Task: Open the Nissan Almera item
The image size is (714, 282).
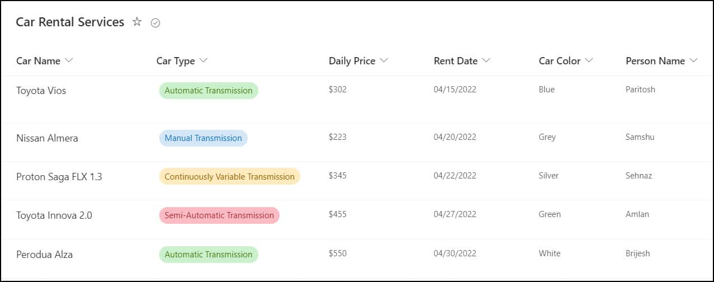Action: [47, 138]
